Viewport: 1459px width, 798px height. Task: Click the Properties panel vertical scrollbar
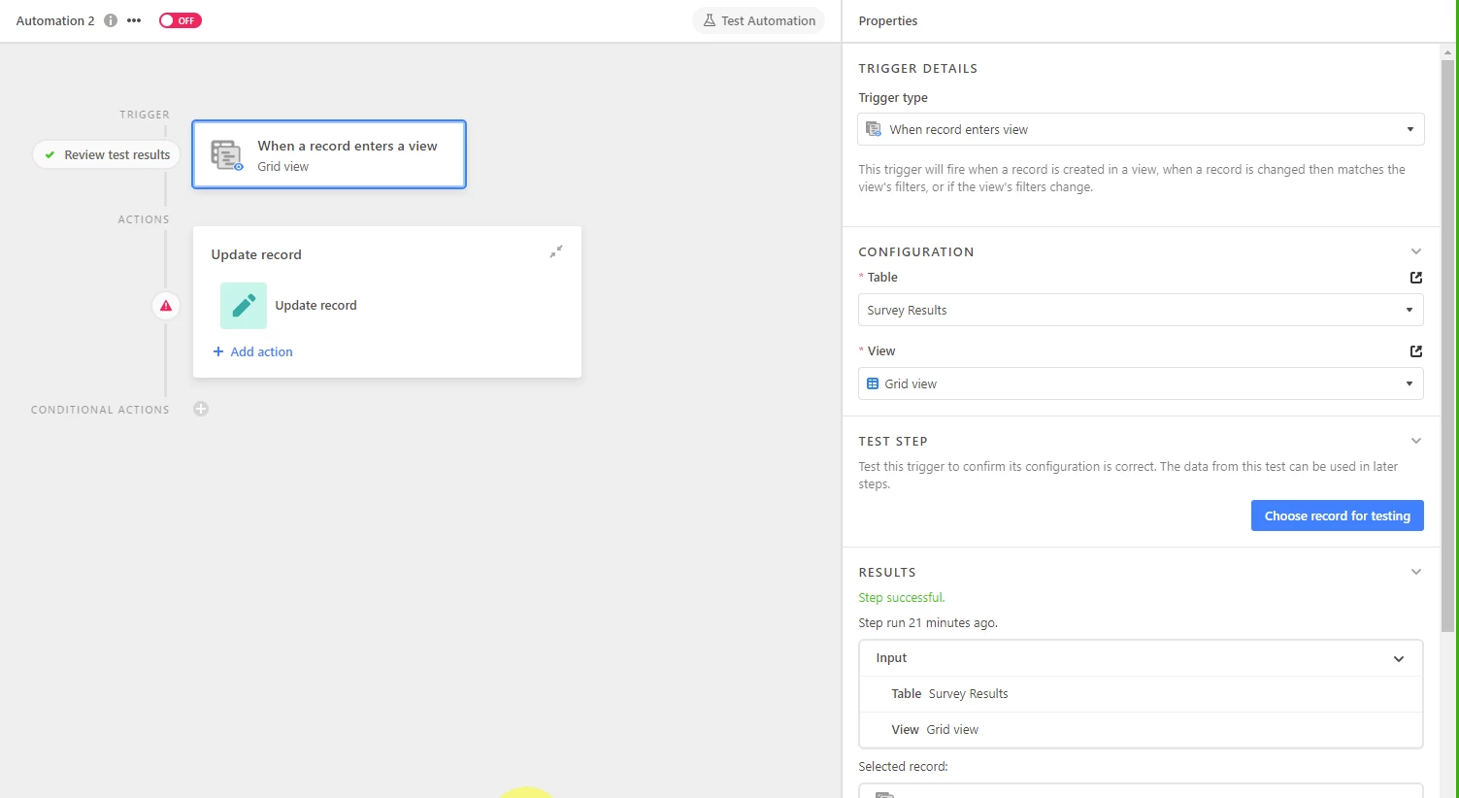[1447, 345]
